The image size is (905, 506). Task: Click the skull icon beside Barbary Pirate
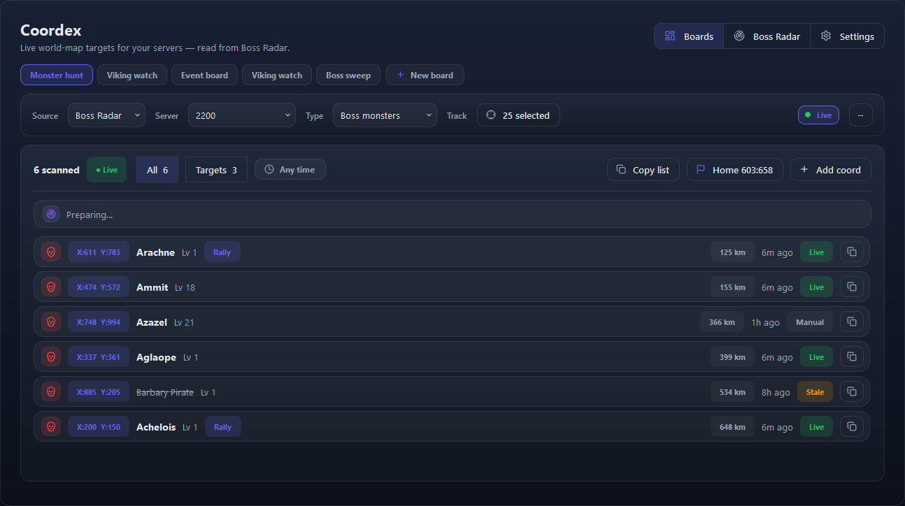(x=50, y=392)
